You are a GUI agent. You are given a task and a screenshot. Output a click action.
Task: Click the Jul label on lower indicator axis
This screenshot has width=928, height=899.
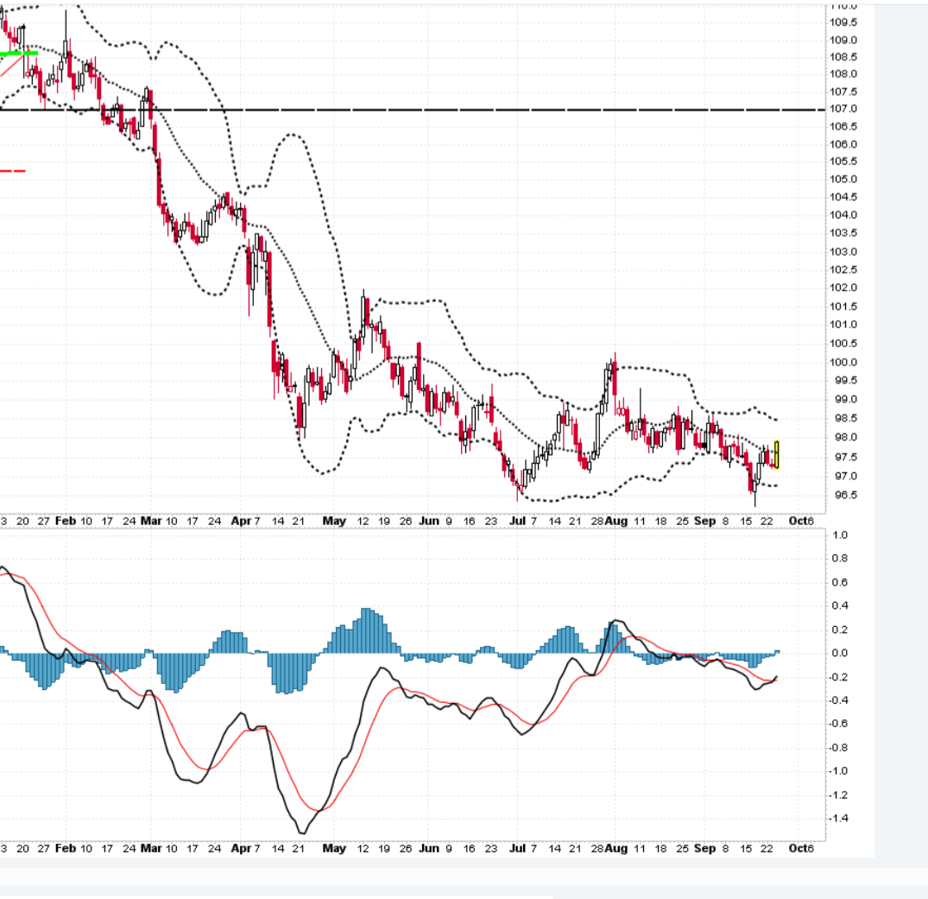pos(518,848)
